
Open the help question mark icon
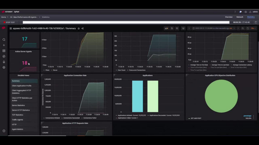pos(235,12)
